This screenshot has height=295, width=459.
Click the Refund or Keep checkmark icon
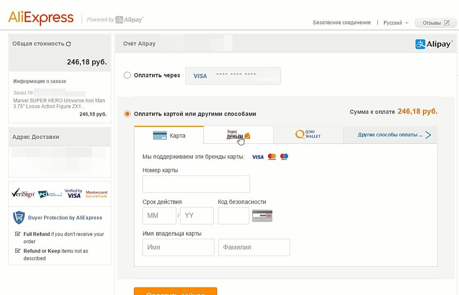[x=18, y=251]
